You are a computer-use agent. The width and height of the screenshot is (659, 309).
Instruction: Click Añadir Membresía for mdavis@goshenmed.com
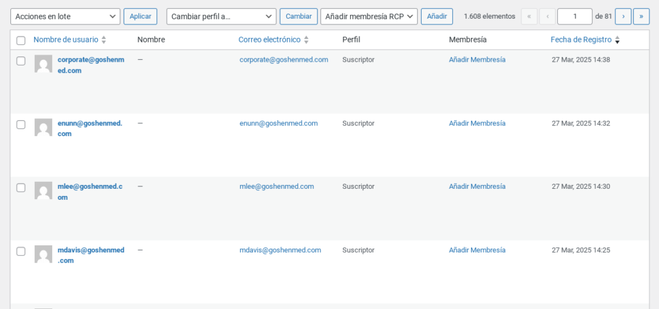477,250
